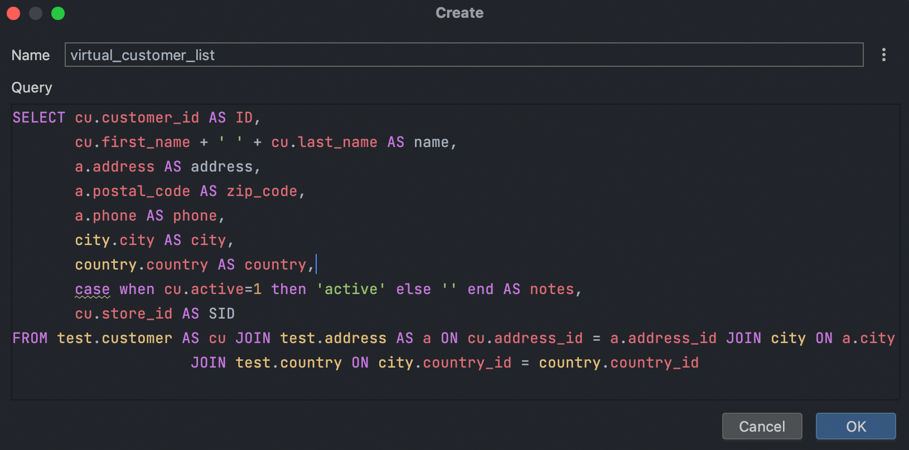Click test.country in the last JOIN line
The image size is (909, 450).
pos(288,363)
